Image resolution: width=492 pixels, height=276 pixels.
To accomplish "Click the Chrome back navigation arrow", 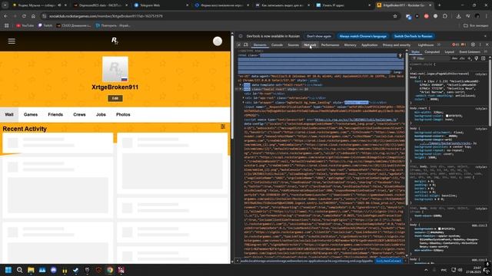I will [5, 16].
